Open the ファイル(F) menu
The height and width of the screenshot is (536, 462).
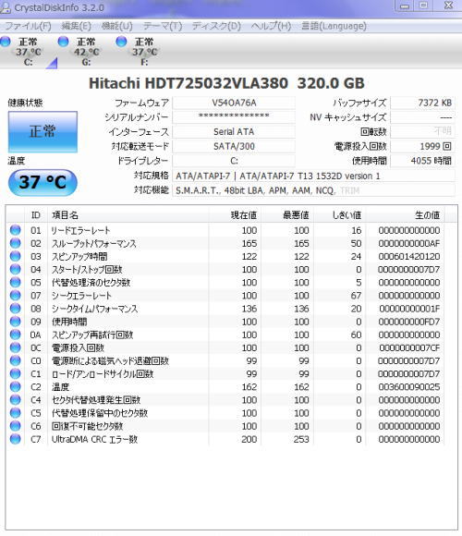point(28,26)
